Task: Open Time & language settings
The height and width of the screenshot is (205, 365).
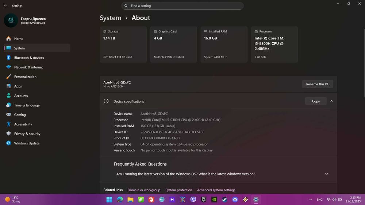Action: point(37,105)
